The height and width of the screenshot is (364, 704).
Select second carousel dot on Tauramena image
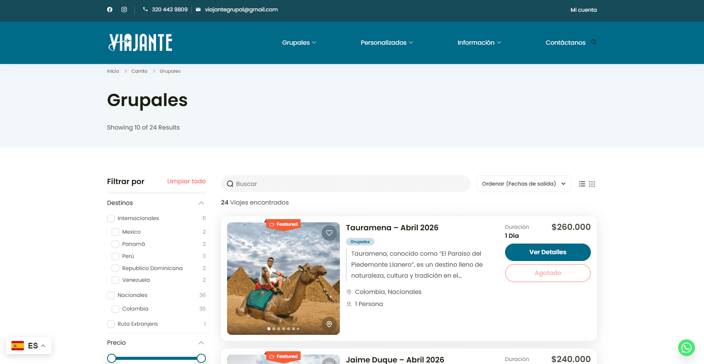click(274, 329)
